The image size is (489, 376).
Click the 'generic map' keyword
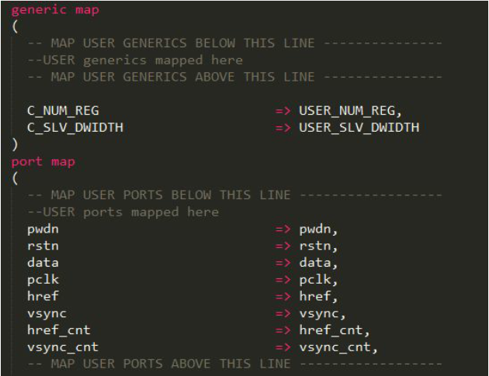coord(55,10)
